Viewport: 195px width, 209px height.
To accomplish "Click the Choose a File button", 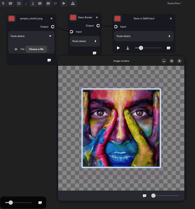I will click(36, 49).
